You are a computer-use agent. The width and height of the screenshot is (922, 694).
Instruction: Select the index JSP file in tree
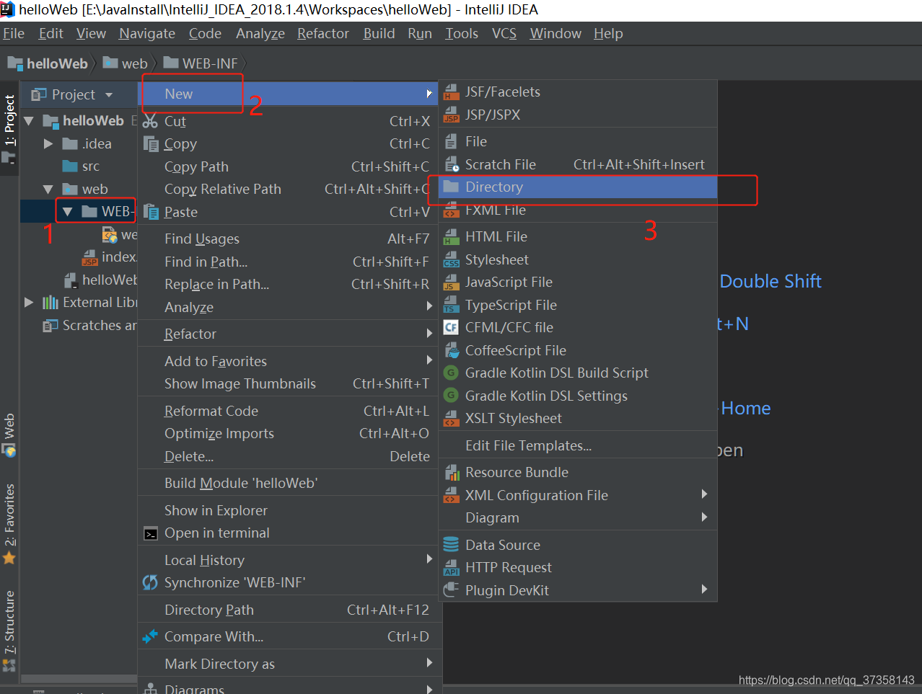coord(109,257)
